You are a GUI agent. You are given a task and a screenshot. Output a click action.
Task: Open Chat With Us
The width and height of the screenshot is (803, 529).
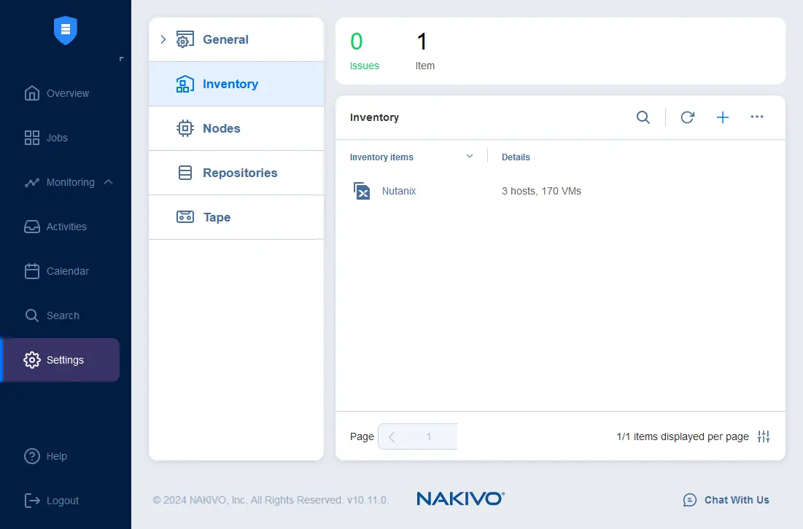click(726, 500)
